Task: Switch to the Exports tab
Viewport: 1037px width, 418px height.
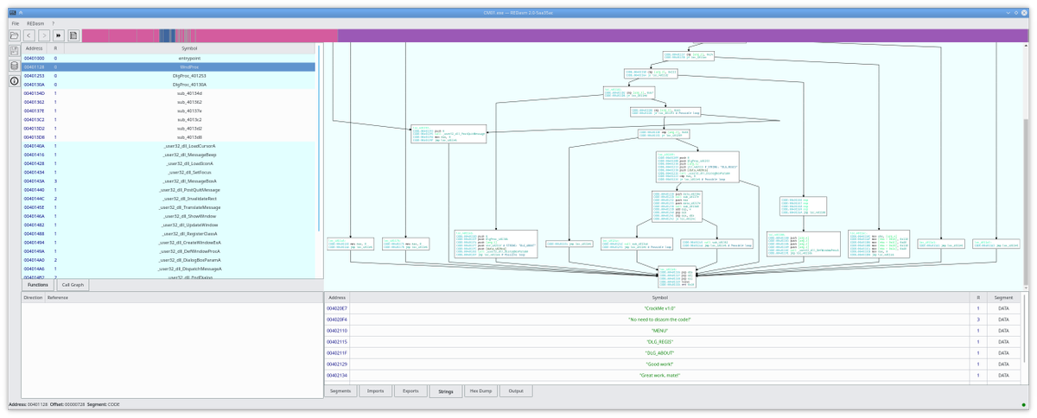Action: (410, 391)
